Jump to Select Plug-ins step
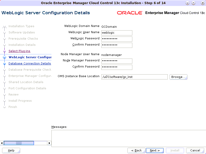The image size is (206, 154). point(19,51)
